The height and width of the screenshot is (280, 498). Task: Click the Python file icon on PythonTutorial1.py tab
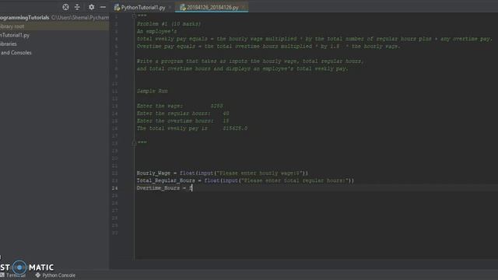click(117, 7)
